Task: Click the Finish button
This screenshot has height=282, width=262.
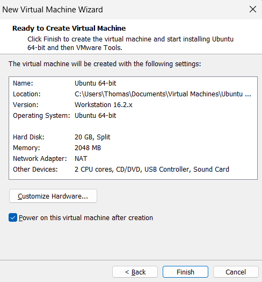Action: pos(185,272)
